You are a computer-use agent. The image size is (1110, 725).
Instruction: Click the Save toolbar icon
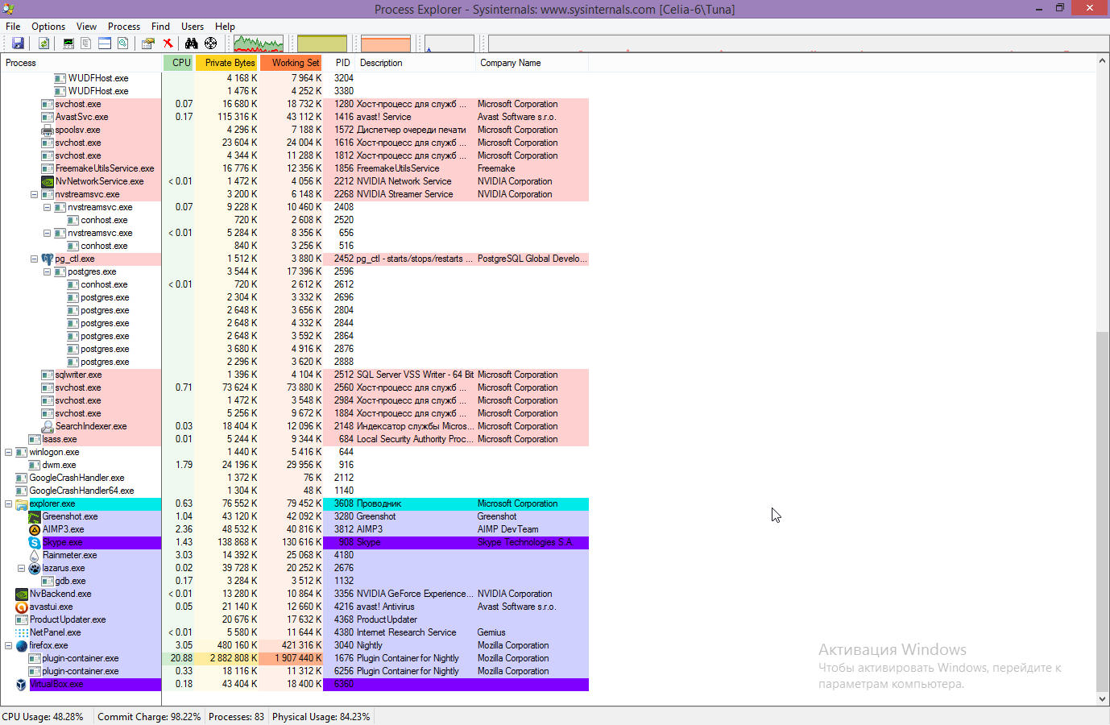18,43
